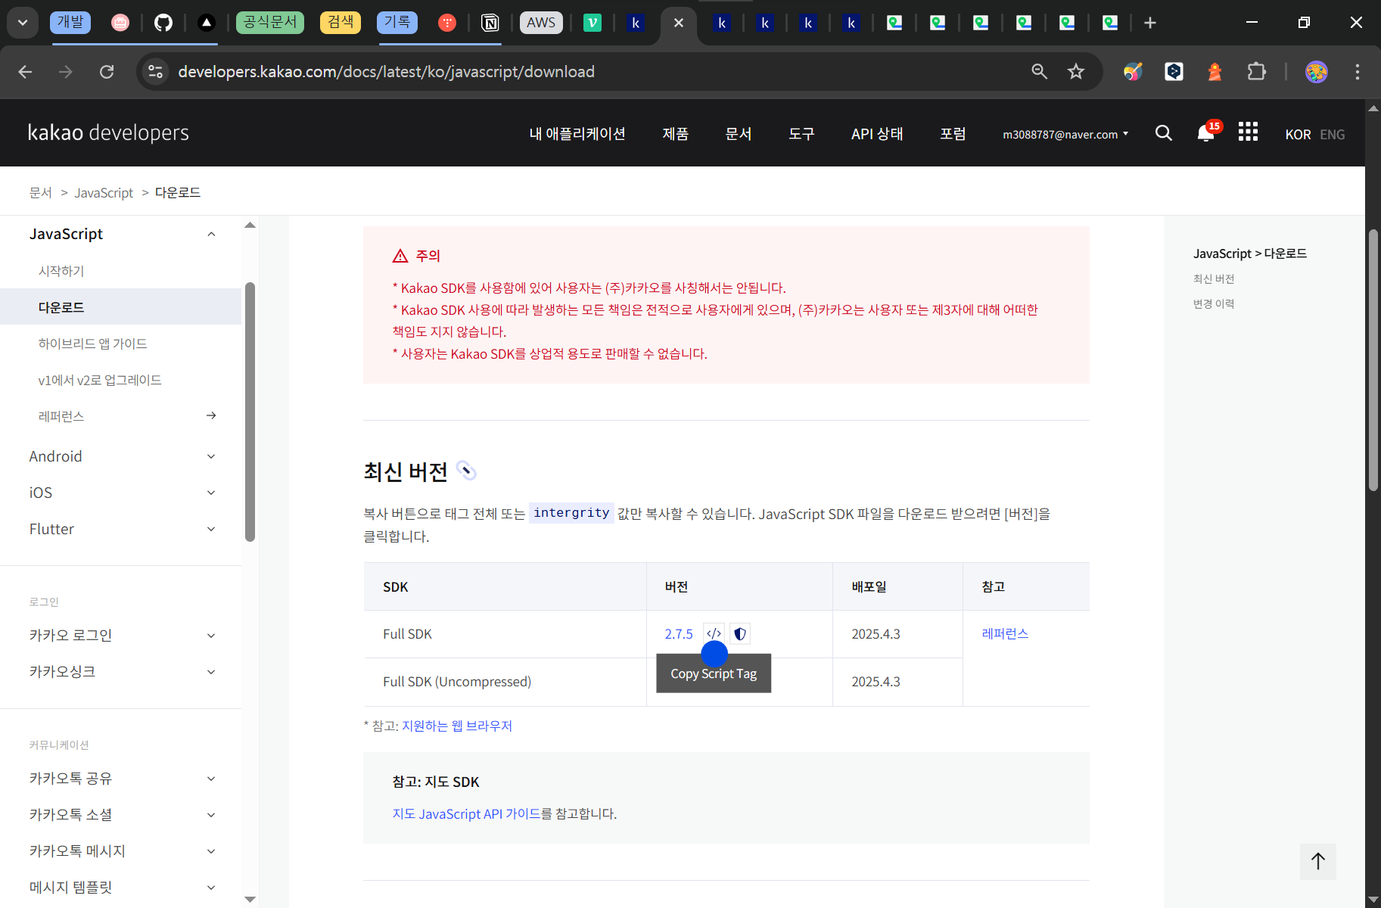Click the kakao developers logo
Image resolution: width=1381 pixels, height=908 pixels.
coord(108,133)
